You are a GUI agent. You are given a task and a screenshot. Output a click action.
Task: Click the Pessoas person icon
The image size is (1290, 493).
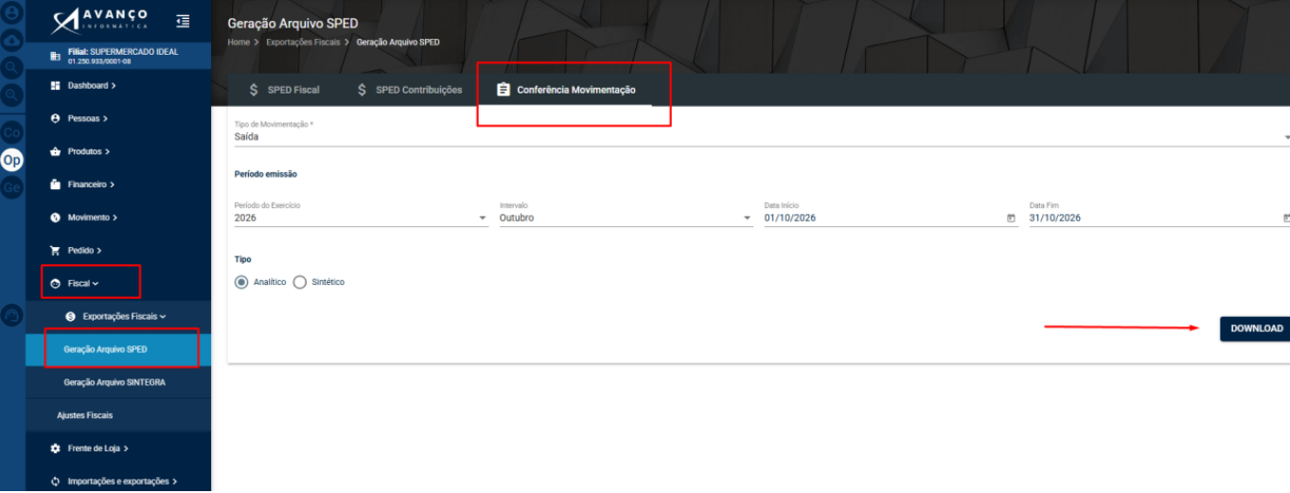[55, 118]
